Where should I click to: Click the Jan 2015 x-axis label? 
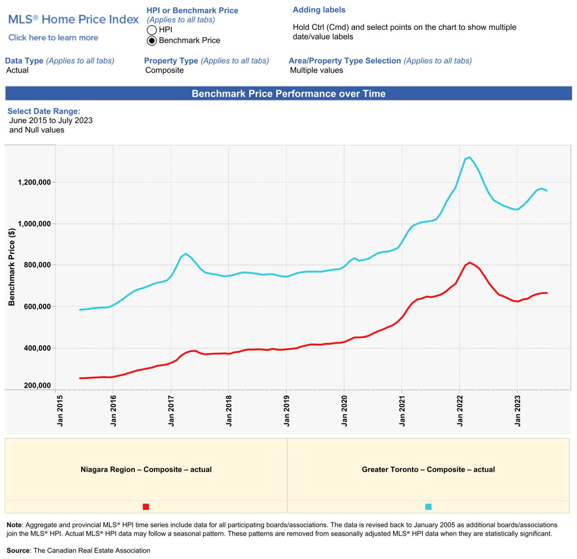coord(60,411)
